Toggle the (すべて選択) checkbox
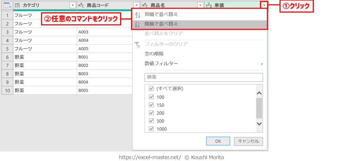 pyautogui.click(x=151, y=89)
